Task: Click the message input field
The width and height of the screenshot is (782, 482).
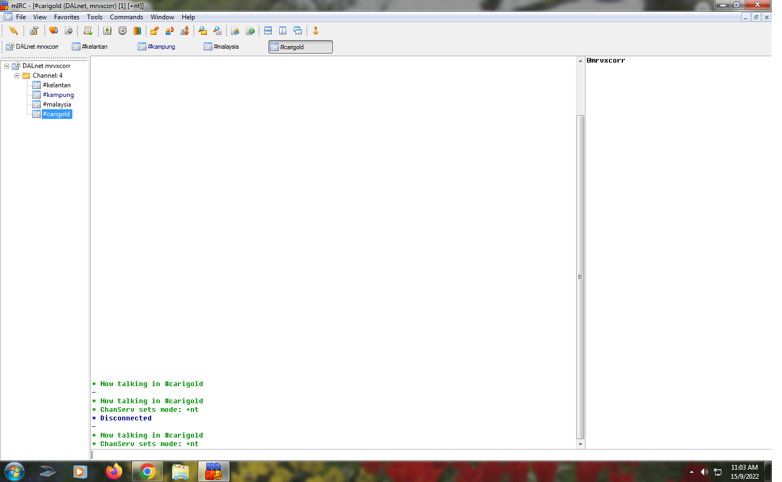Action: (x=431, y=455)
